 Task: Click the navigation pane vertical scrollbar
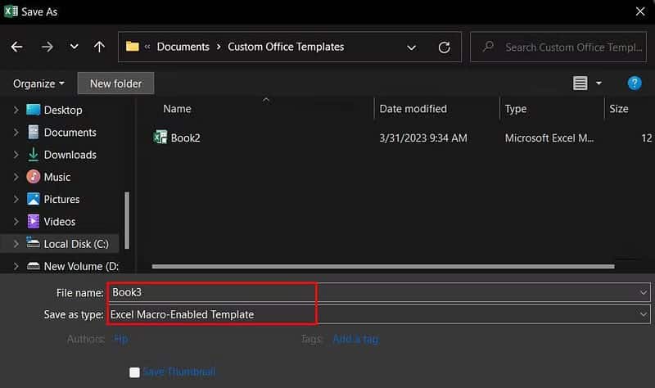click(x=127, y=220)
